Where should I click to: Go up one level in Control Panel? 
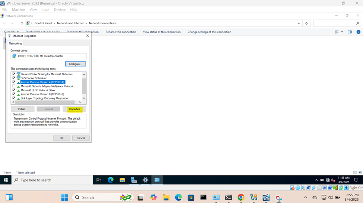[22, 23]
